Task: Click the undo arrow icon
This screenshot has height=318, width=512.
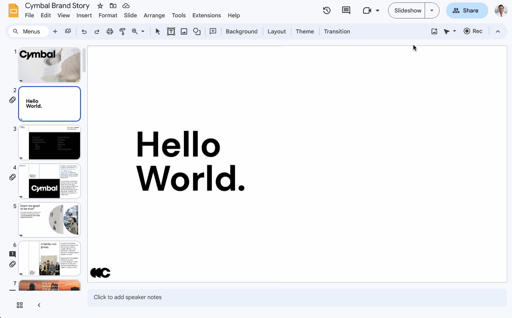Action: pos(84,31)
